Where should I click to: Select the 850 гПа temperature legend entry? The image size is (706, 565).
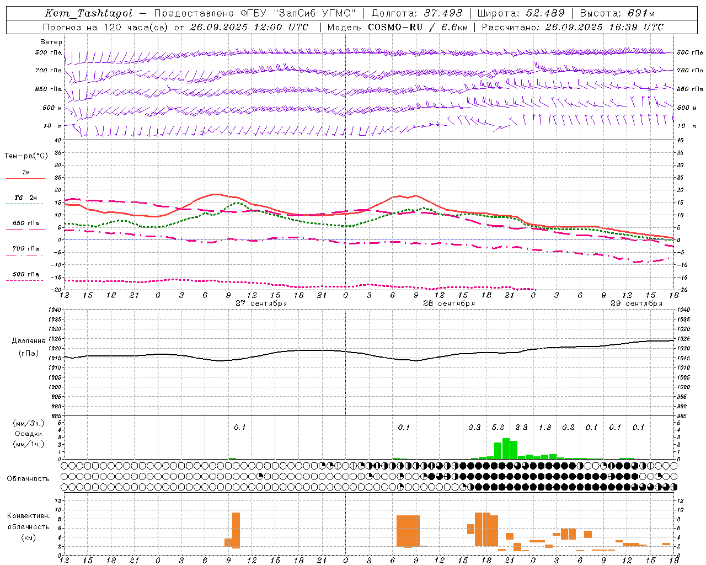click(25, 223)
